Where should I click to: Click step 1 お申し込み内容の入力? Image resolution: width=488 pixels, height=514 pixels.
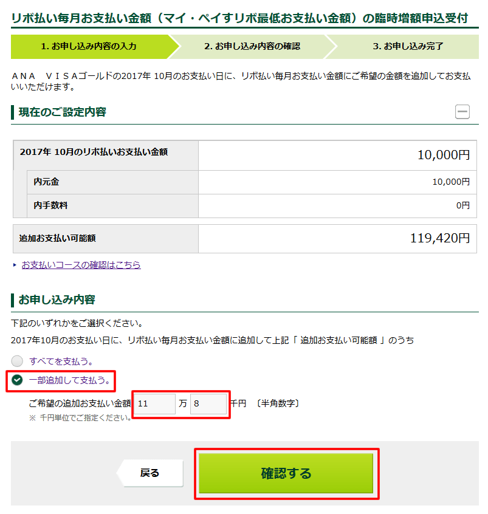pyautogui.click(x=89, y=46)
